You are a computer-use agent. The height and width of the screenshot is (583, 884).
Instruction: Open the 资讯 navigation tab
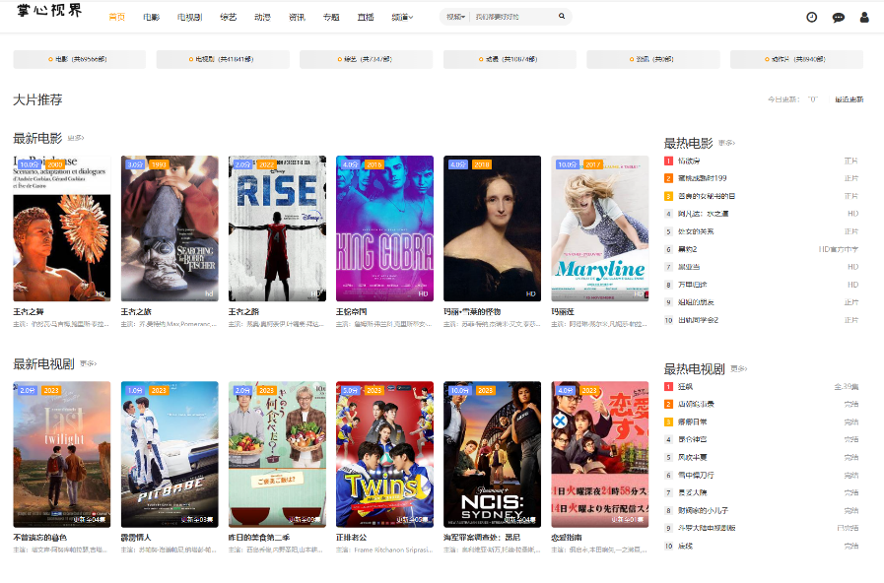[297, 18]
